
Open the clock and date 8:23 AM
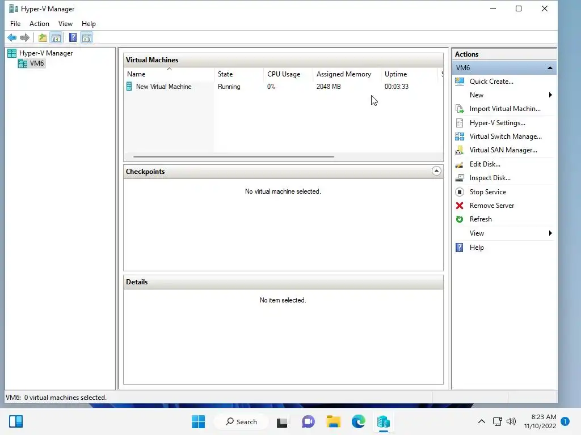[540, 421]
